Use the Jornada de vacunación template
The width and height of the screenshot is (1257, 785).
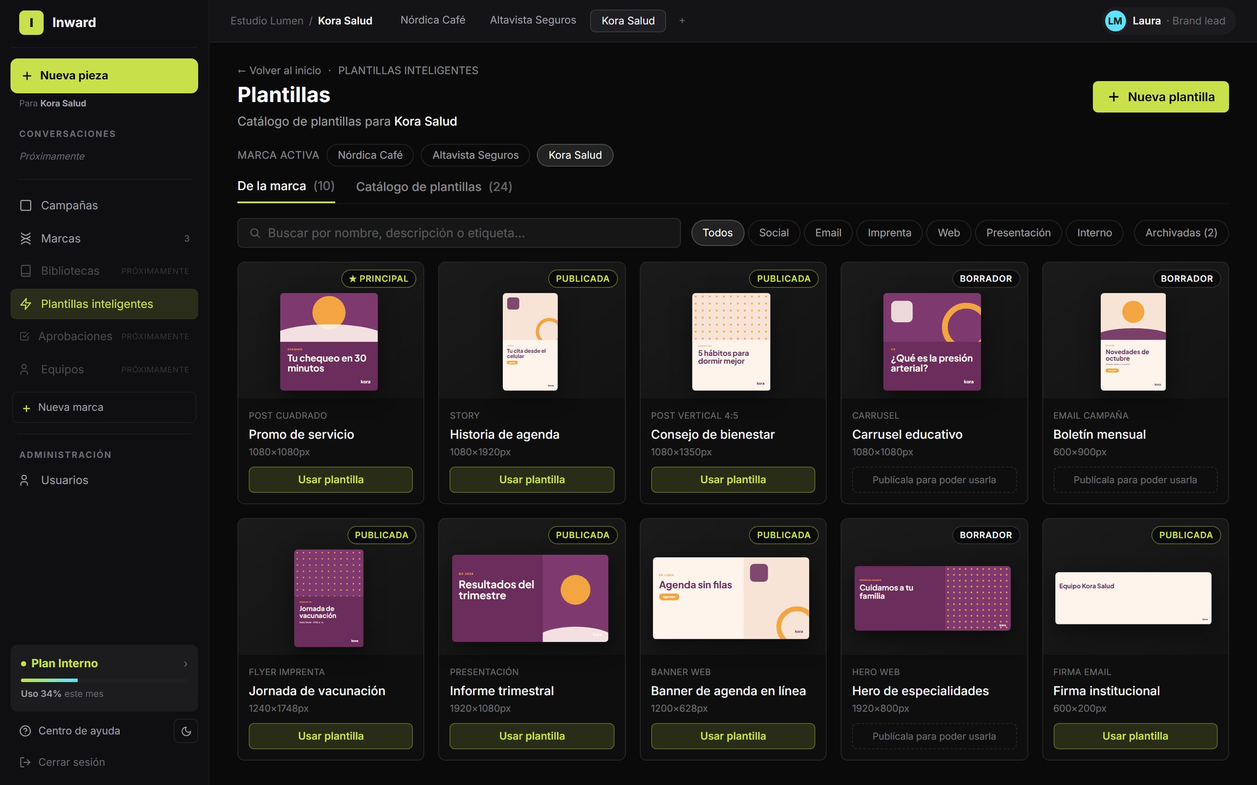(x=330, y=736)
